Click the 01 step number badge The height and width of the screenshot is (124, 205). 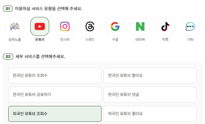tap(8, 9)
